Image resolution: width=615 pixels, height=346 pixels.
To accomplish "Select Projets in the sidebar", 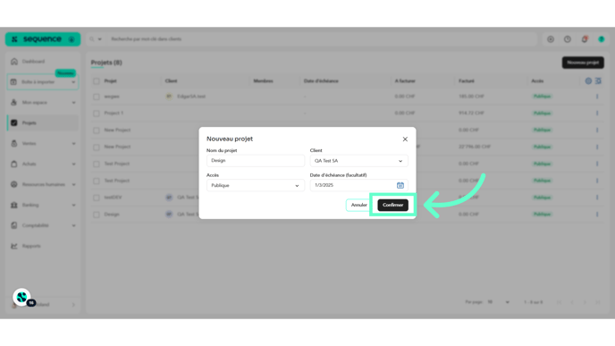I will (x=42, y=122).
